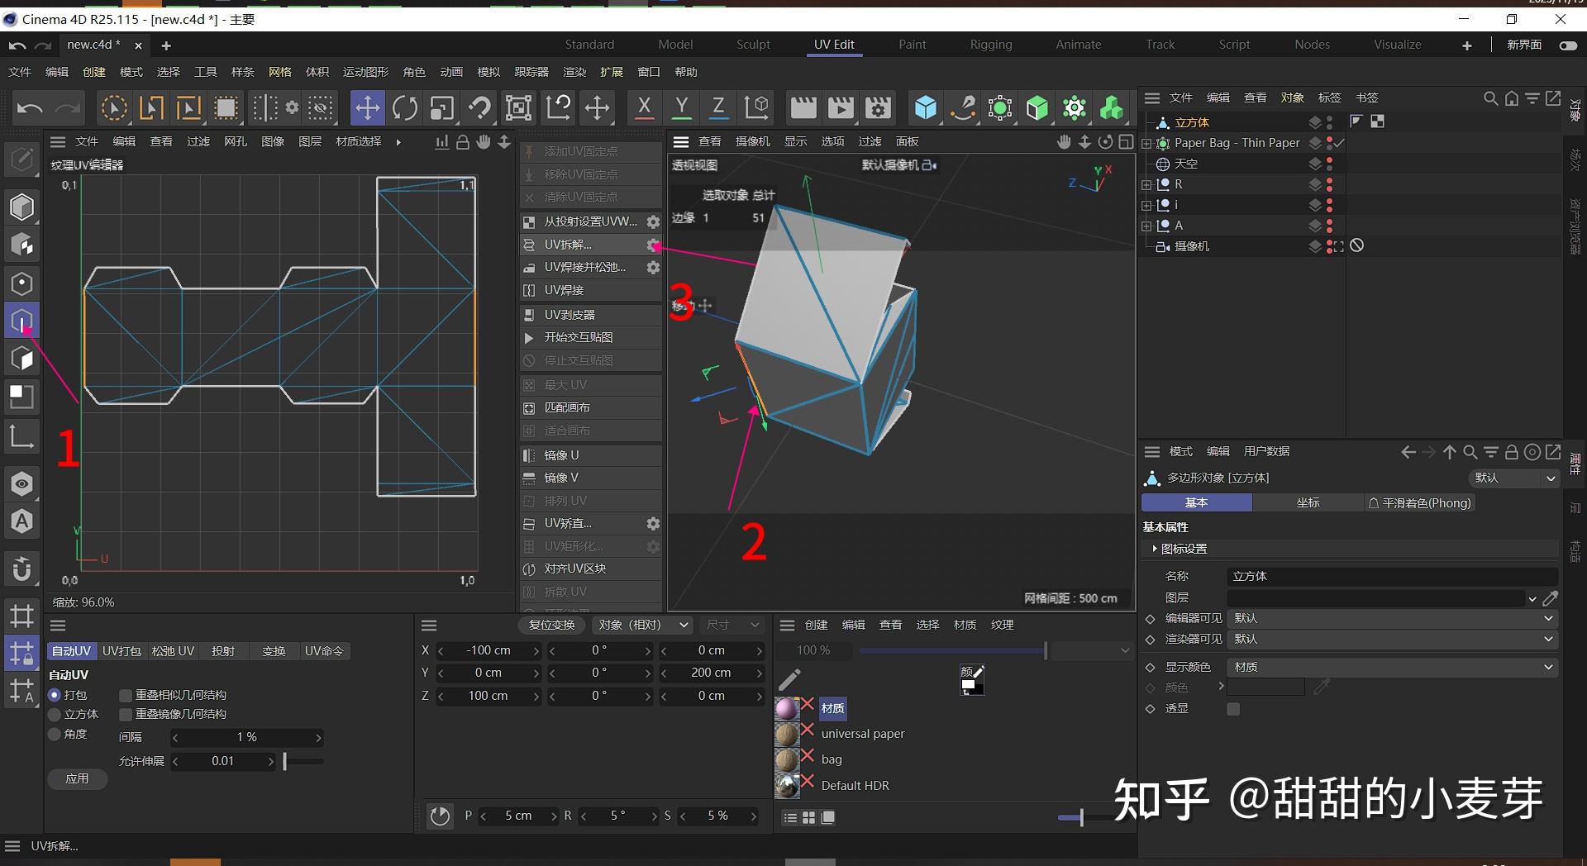
Task: Open the 编辑器可见 默认 dropdown
Action: (x=1391, y=617)
